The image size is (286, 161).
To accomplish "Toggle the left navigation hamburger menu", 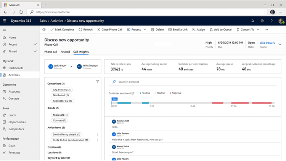I will coord(4,30).
